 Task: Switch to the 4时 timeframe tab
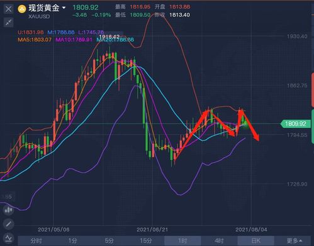point(219,241)
